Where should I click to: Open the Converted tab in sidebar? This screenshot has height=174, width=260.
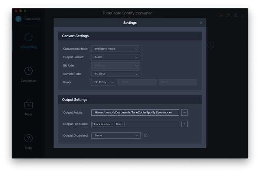28,75
